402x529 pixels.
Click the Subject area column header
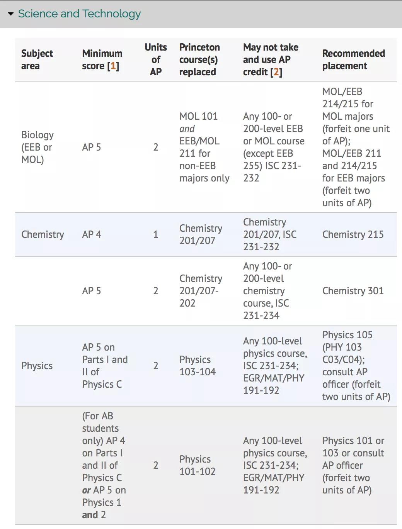(x=37, y=59)
